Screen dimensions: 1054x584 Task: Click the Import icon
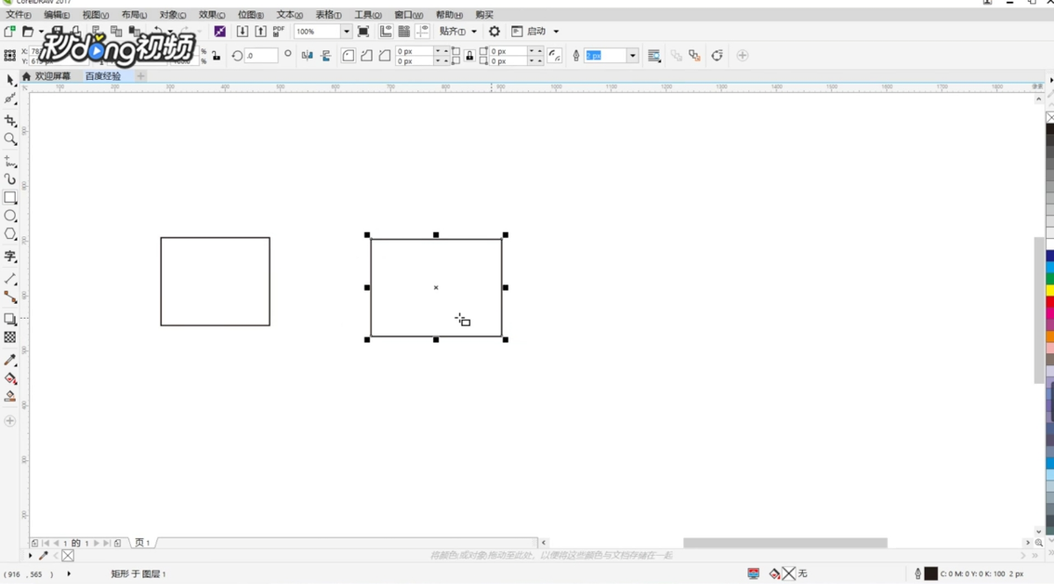(x=242, y=31)
